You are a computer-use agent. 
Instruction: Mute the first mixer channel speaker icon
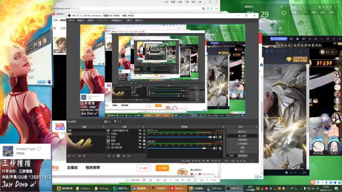(215, 137)
